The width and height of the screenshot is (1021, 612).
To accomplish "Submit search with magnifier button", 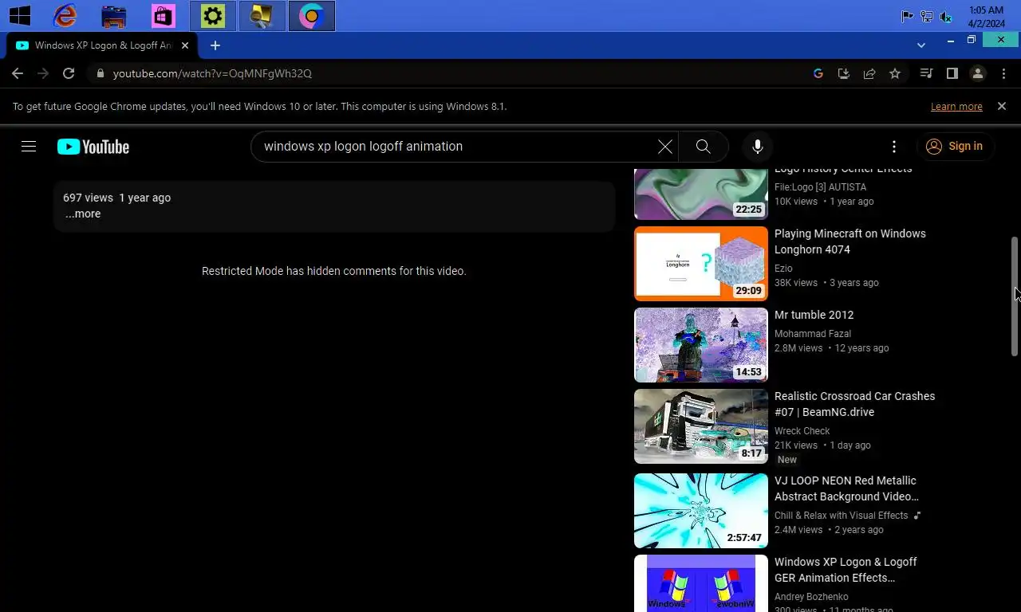I will pyautogui.click(x=703, y=147).
